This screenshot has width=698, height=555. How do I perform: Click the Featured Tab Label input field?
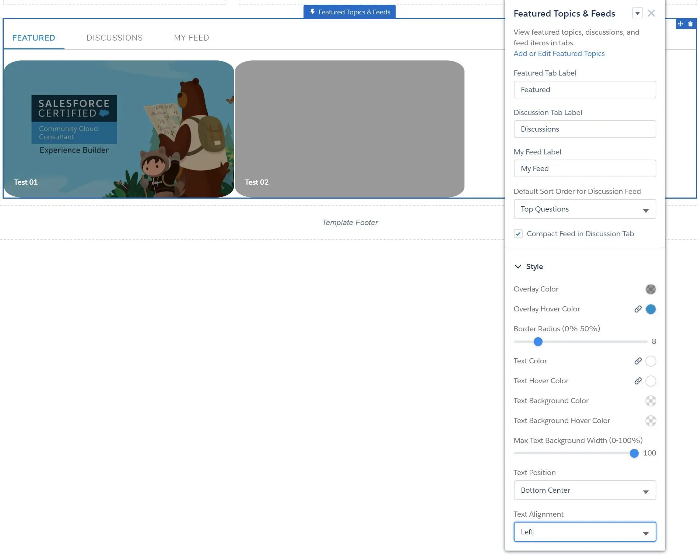coord(585,90)
